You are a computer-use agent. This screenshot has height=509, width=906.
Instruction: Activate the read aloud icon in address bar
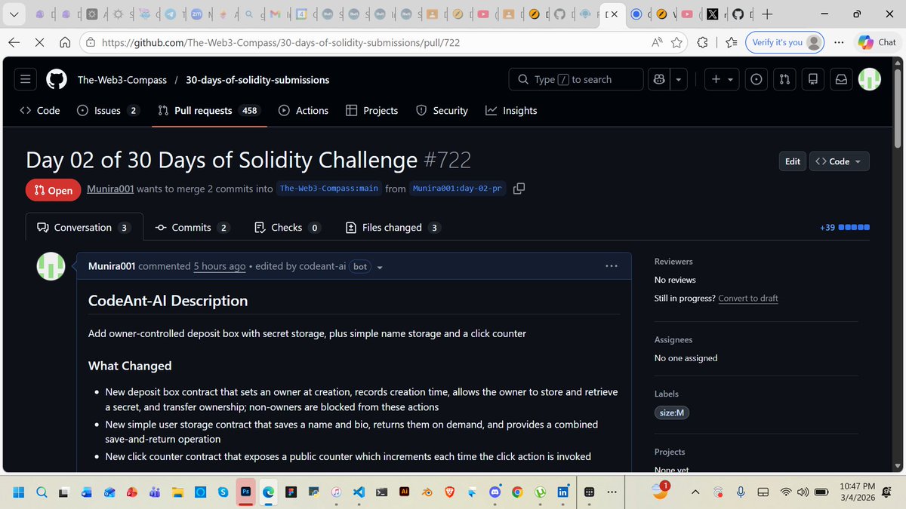(x=658, y=43)
